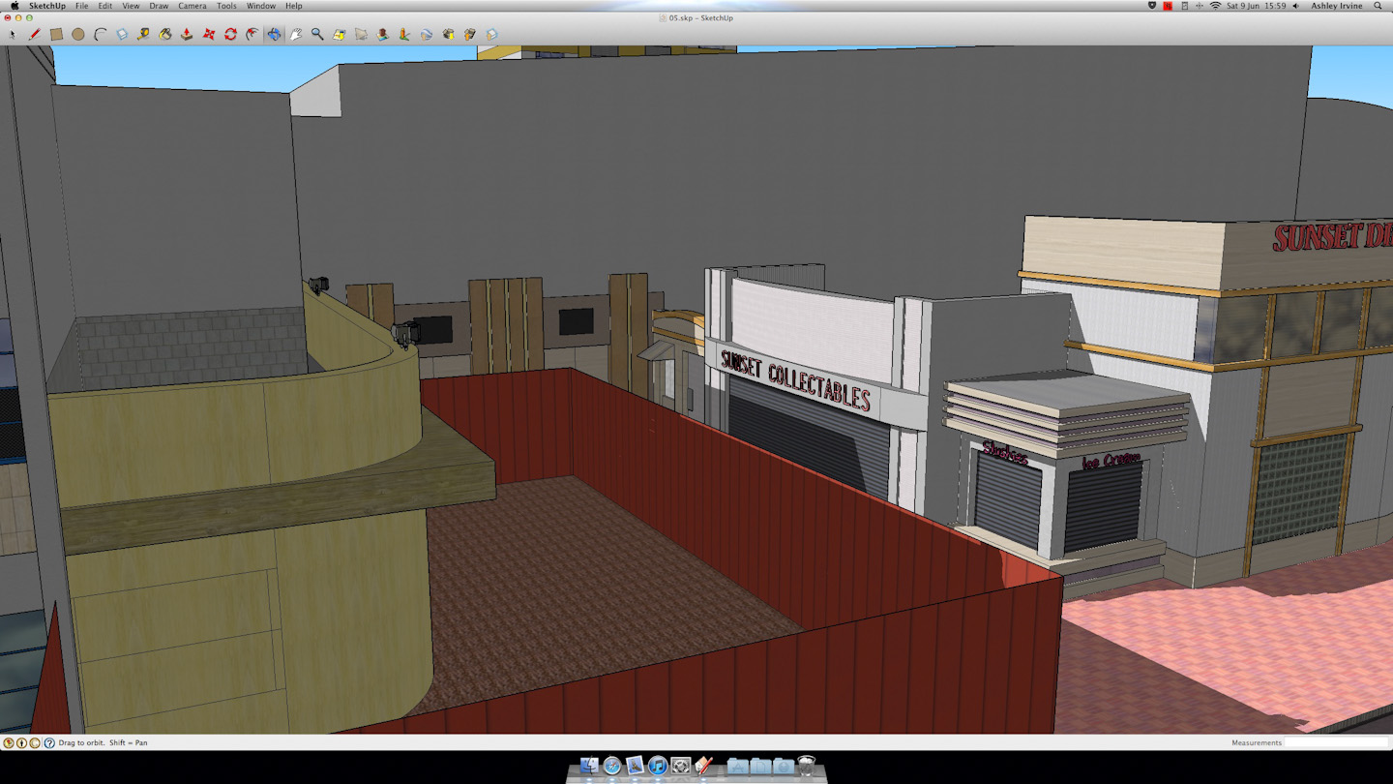Select the Eraser tool
The height and width of the screenshot is (784, 1393).
pos(122,34)
